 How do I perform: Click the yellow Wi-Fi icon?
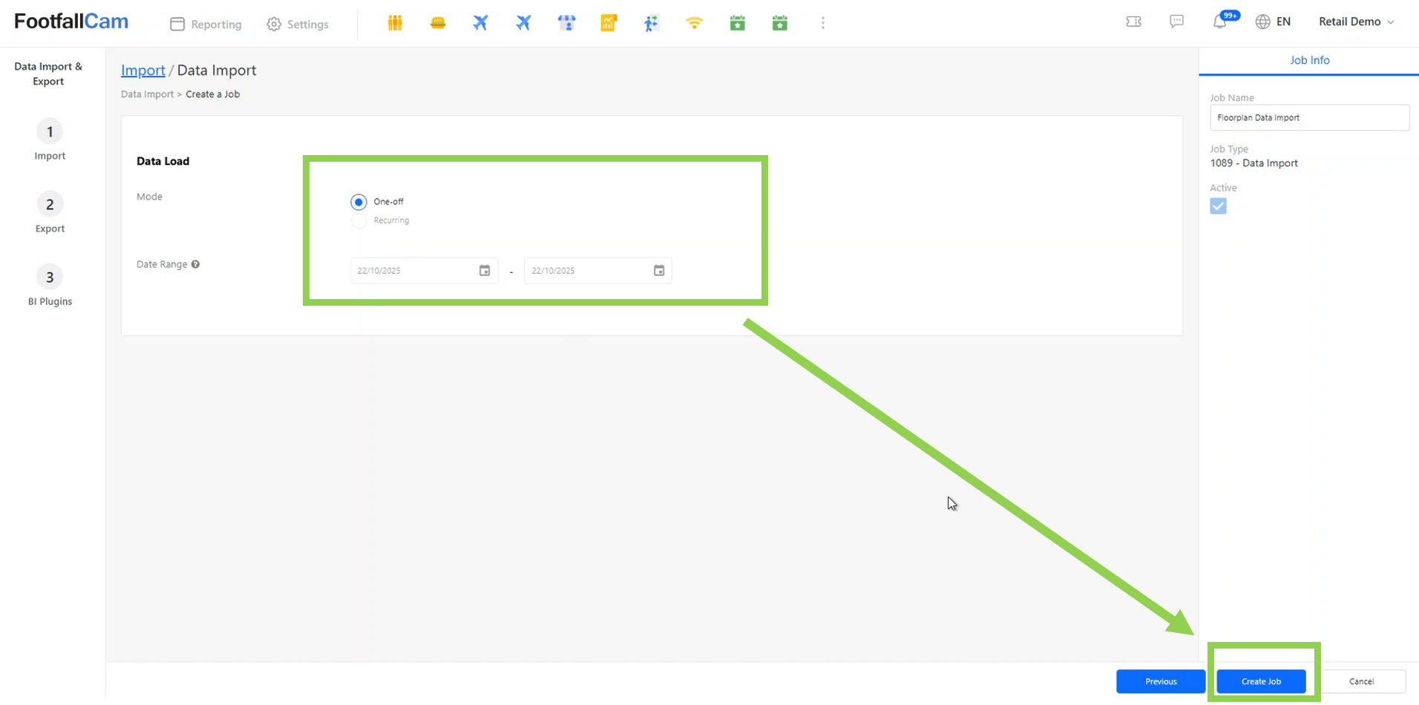pyautogui.click(x=694, y=23)
